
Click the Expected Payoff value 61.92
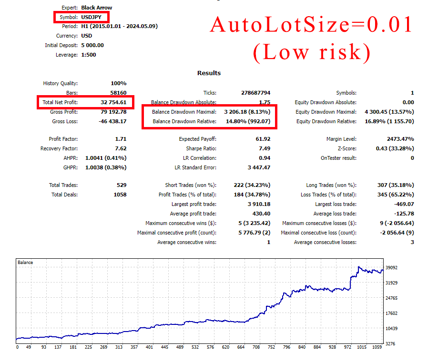(x=263, y=139)
